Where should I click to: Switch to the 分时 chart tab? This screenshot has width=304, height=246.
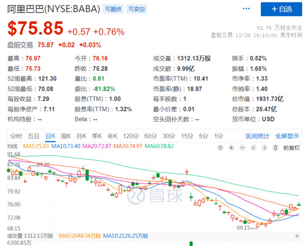(x=16, y=136)
